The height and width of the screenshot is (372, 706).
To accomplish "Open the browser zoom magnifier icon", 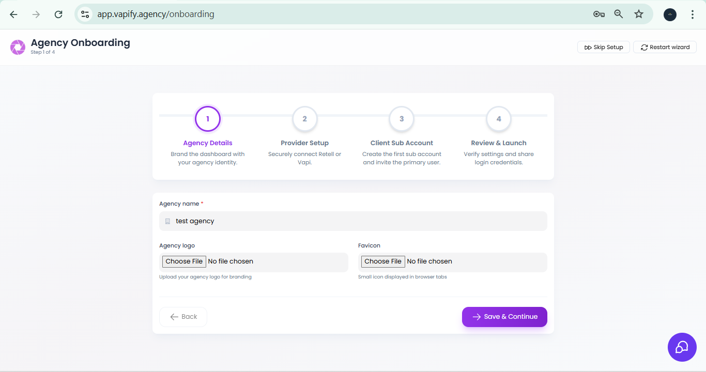I will pos(618,14).
